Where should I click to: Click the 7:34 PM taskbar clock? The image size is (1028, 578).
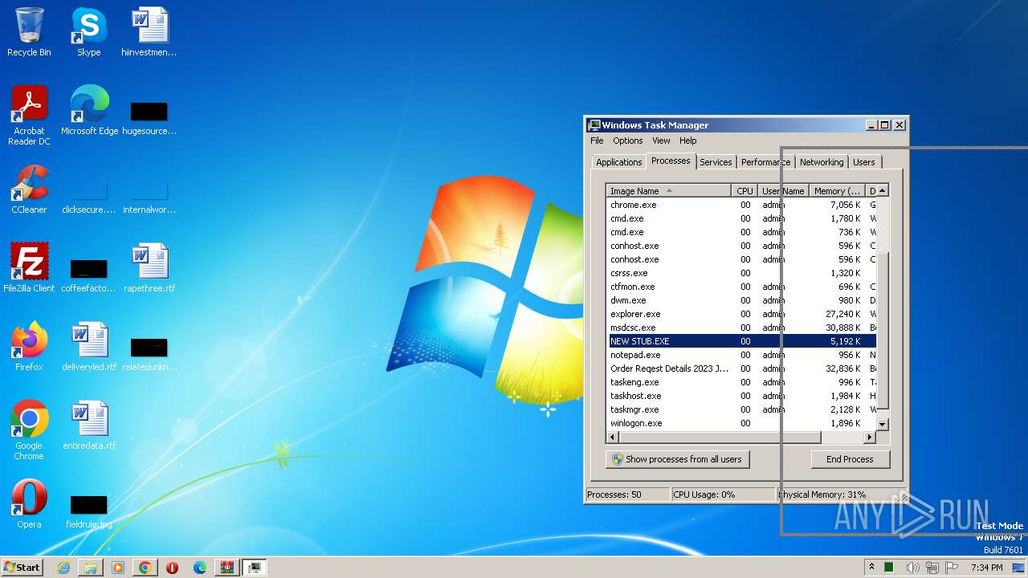point(986,568)
